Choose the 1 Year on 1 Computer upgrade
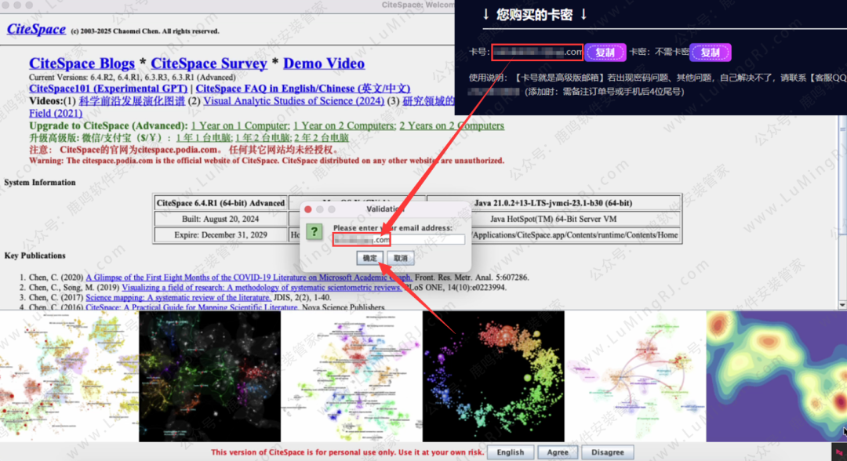 coord(240,125)
